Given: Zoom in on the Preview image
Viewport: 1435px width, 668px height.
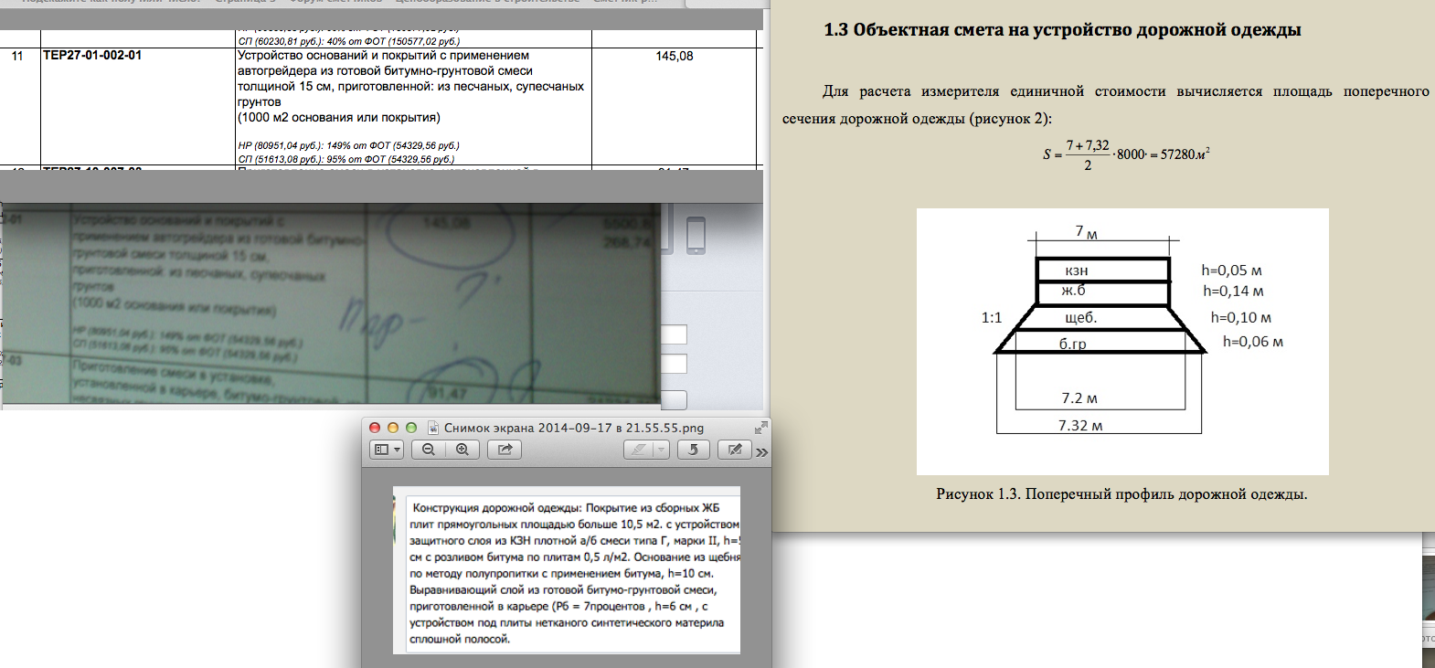Looking at the screenshot, I should 462,450.
